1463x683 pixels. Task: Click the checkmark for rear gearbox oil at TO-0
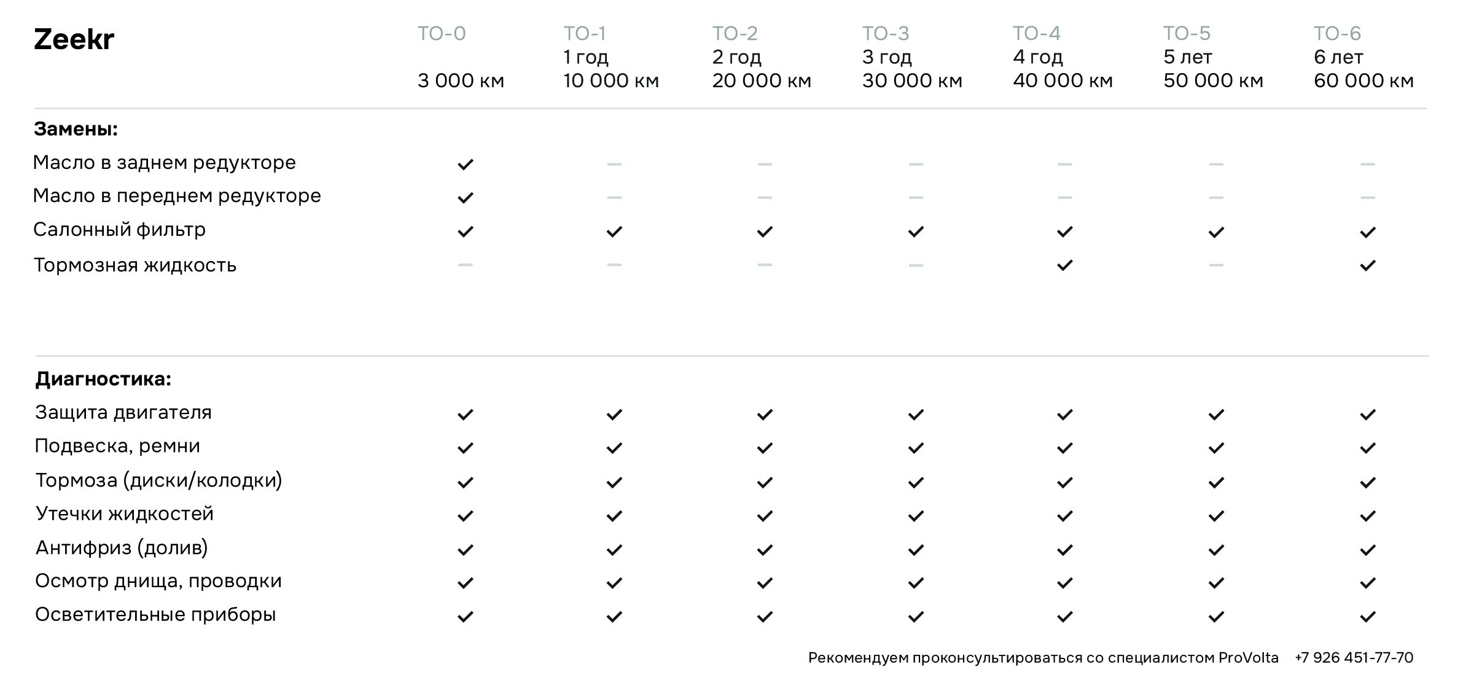[465, 164]
